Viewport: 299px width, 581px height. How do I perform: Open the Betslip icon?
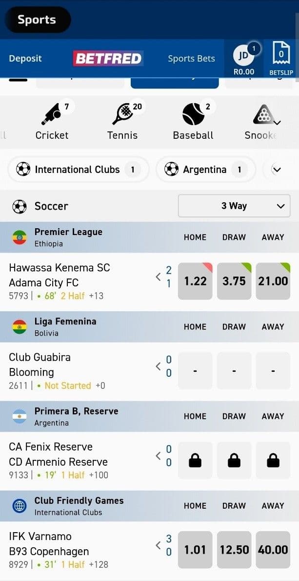point(281,54)
